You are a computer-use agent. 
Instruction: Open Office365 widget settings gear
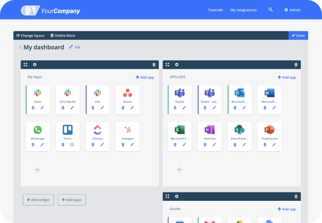(x=177, y=65)
